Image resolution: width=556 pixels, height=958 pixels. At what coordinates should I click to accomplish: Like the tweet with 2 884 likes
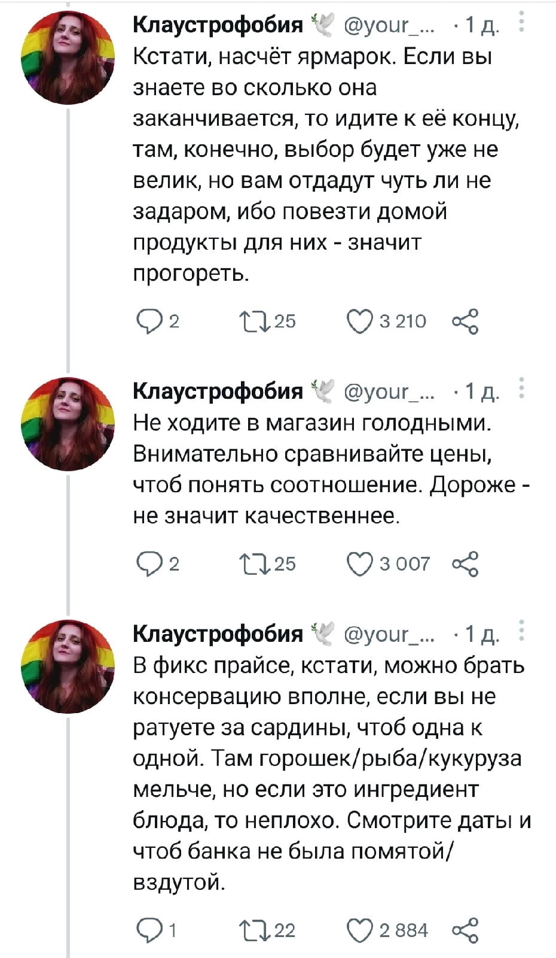[359, 930]
